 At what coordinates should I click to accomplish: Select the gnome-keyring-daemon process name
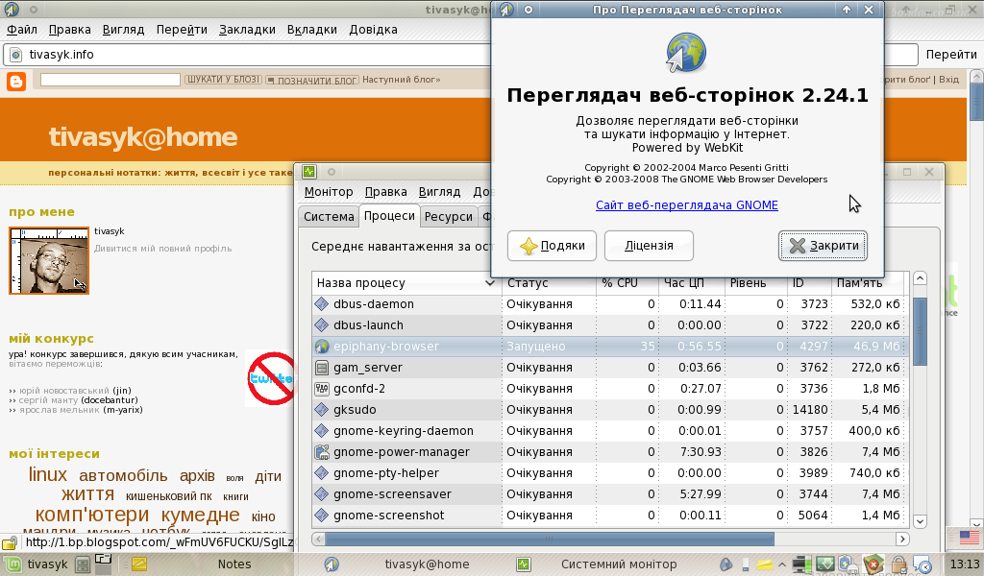pos(404,431)
